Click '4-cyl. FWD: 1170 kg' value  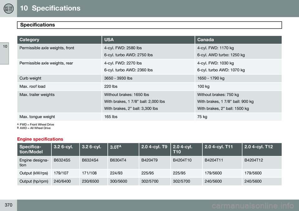pos(216,48)
